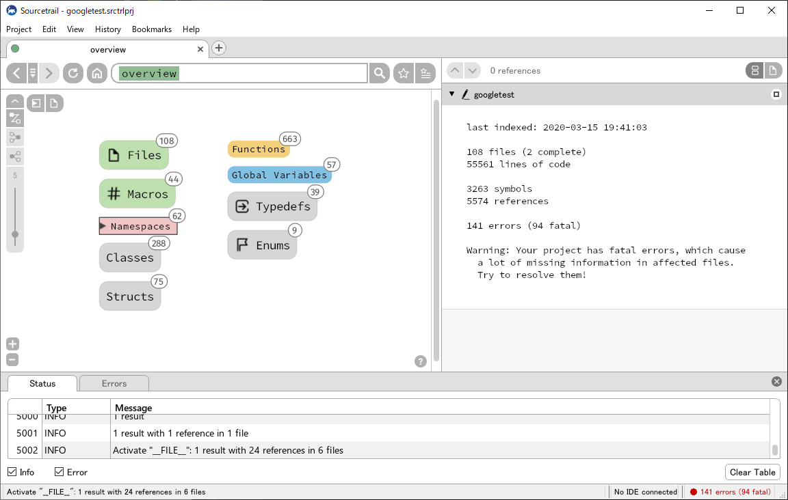The image size is (788, 500).
Task: Click the search field containing overview
Action: pyautogui.click(x=239, y=73)
